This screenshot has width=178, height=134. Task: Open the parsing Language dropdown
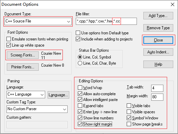tap(26, 95)
